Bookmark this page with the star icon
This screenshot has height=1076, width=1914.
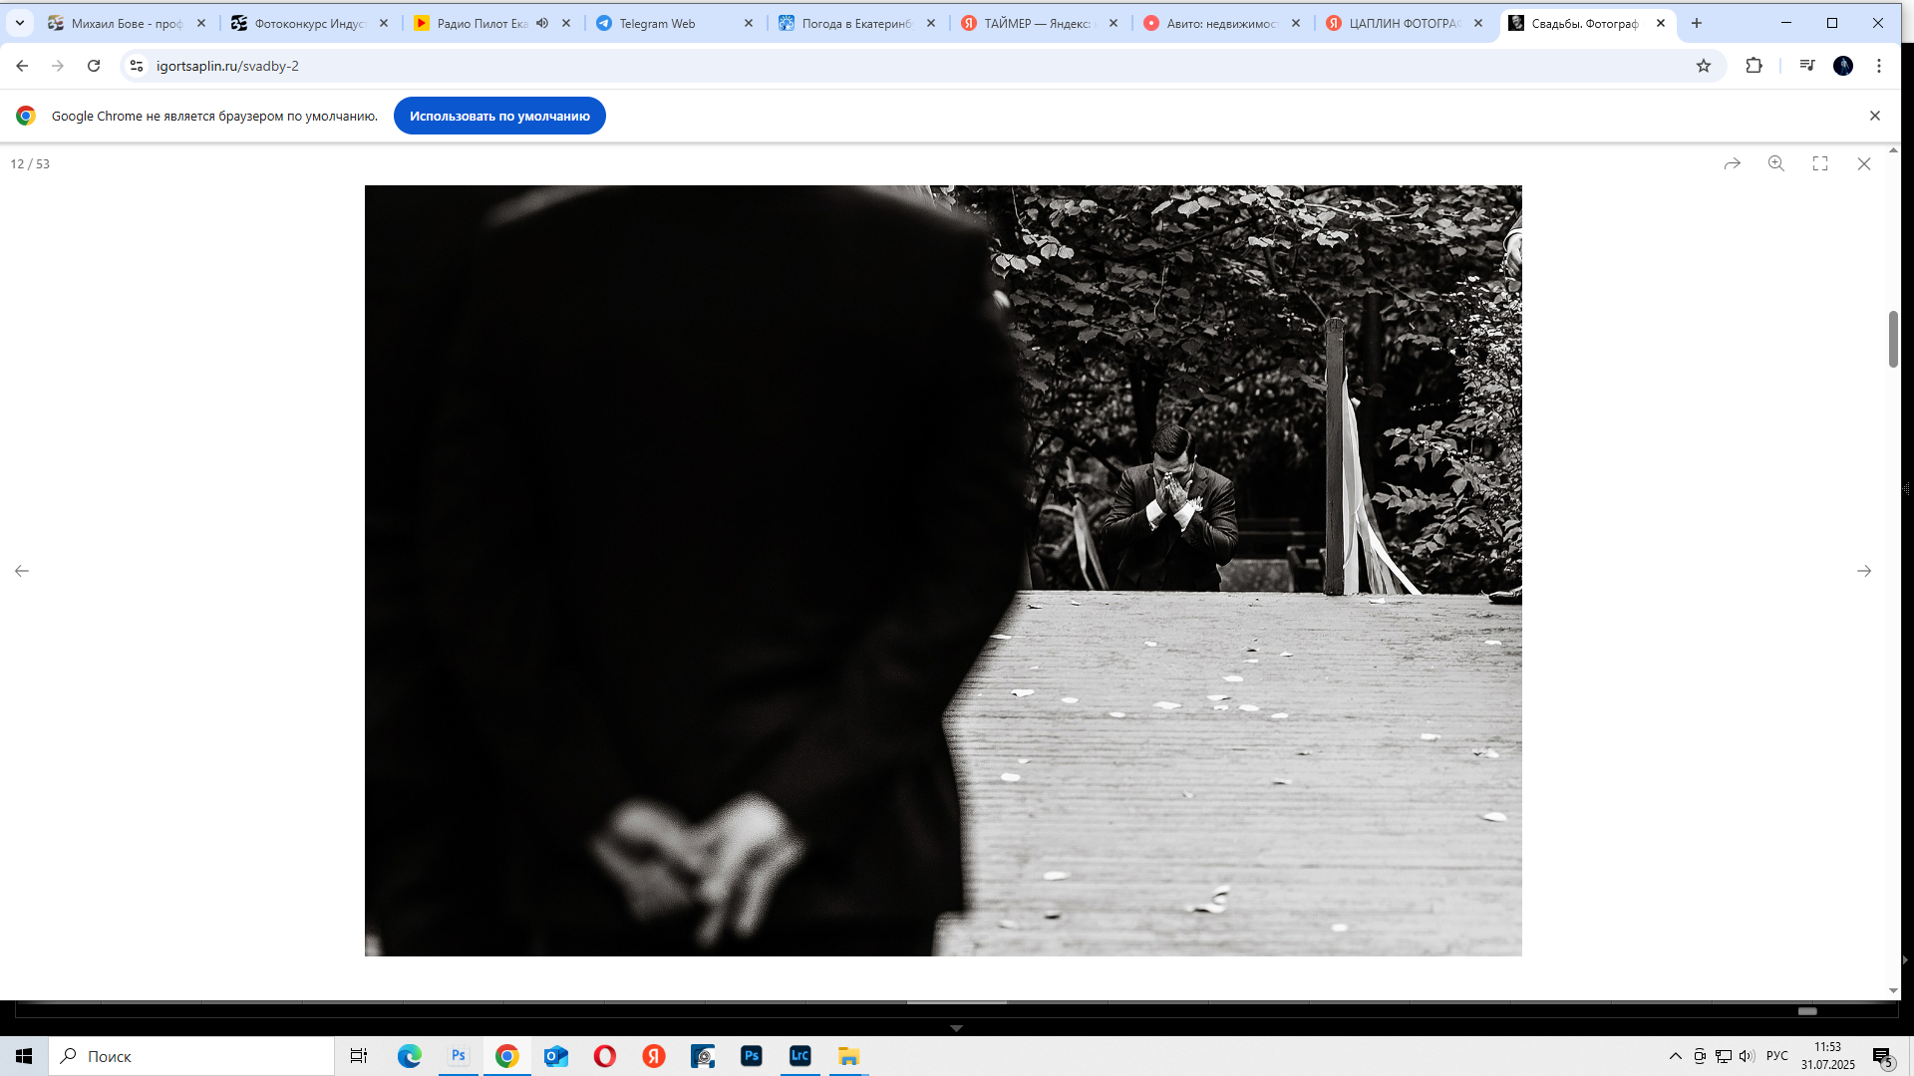point(1704,66)
